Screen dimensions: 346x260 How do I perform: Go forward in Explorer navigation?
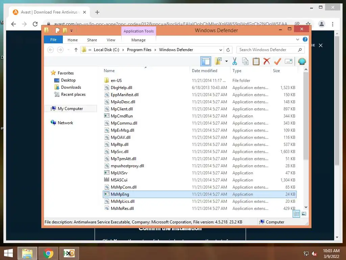[60, 50]
